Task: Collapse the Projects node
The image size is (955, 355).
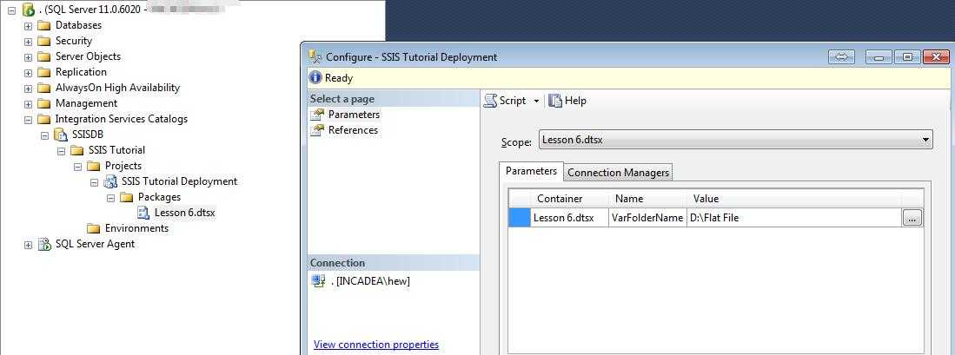Action: click(77, 167)
